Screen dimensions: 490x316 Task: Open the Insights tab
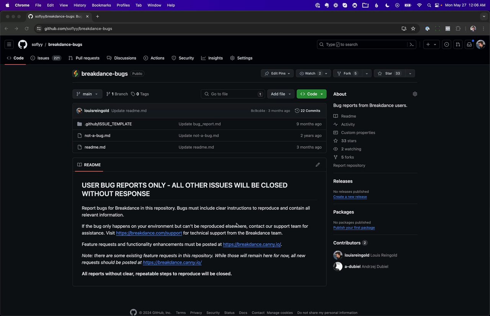pos(212,58)
